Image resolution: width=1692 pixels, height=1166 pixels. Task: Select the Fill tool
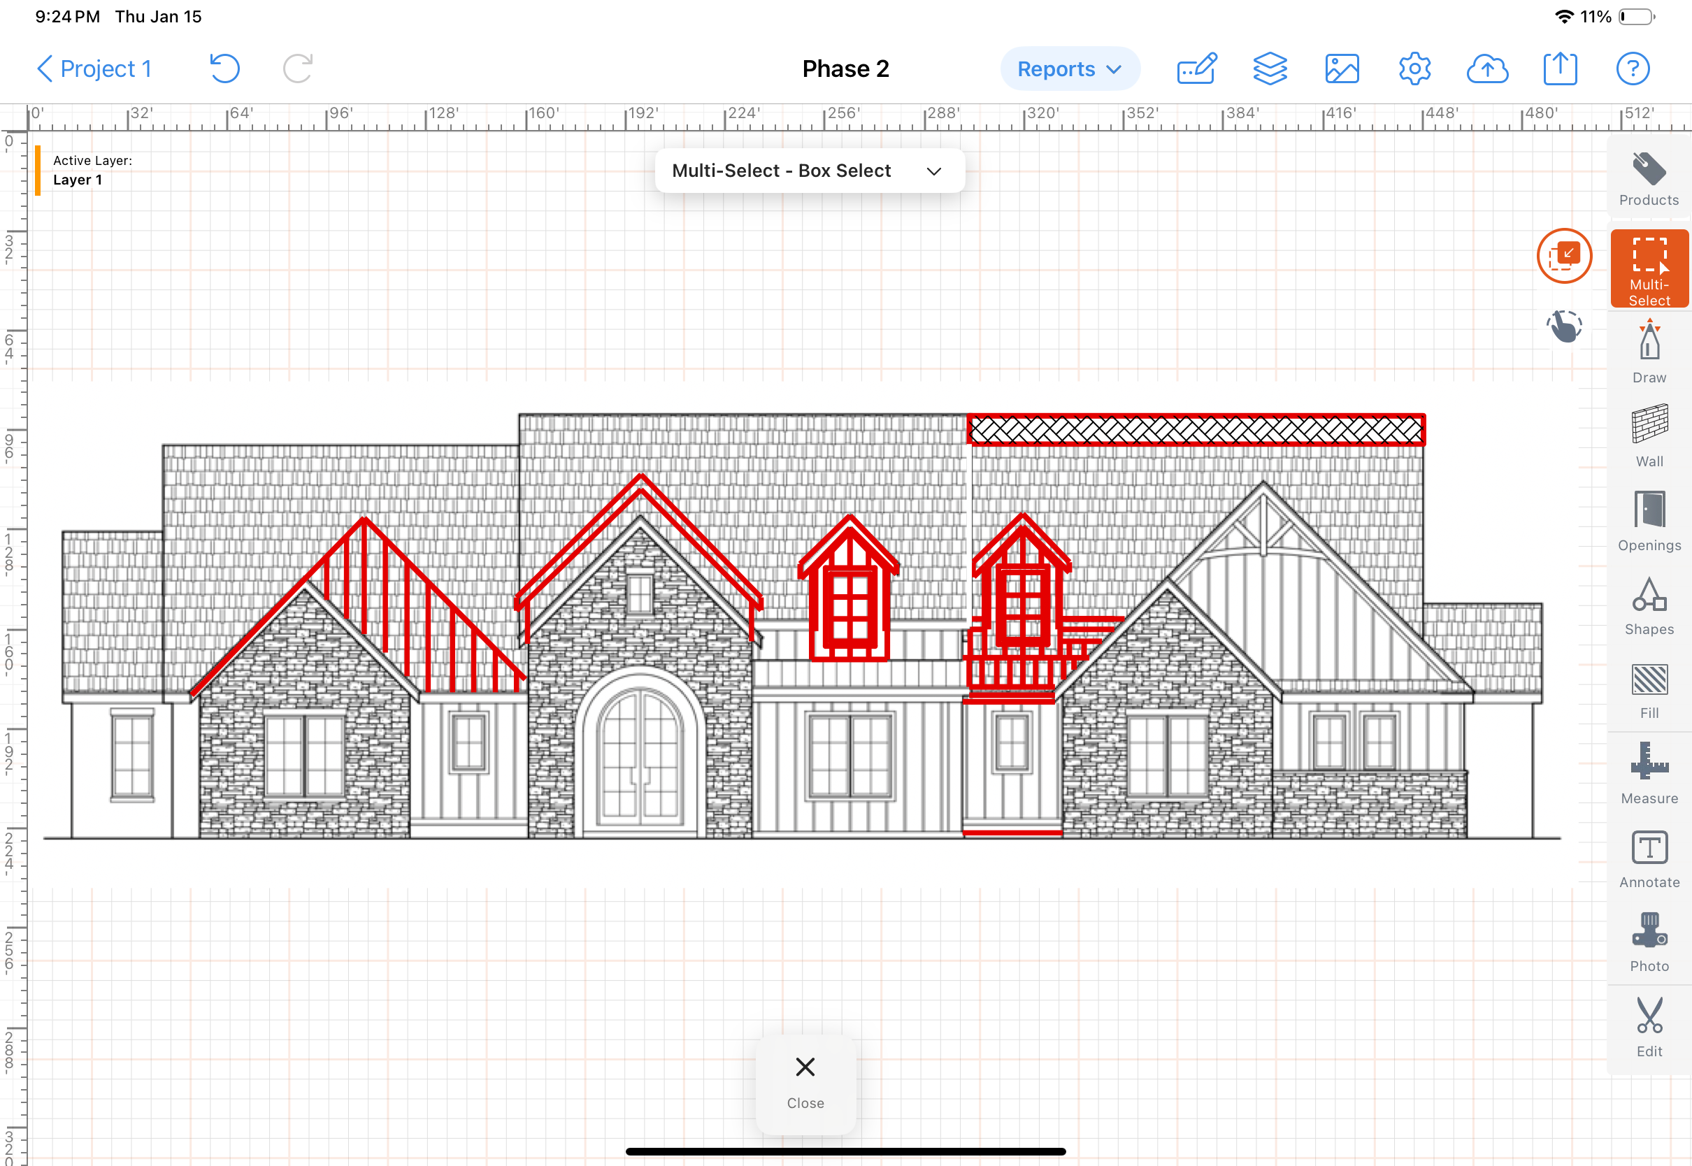click(x=1648, y=690)
